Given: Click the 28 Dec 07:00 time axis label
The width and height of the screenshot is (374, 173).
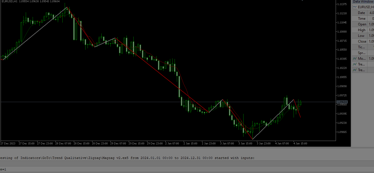Looking at the screenshot, I should tap(63, 144).
